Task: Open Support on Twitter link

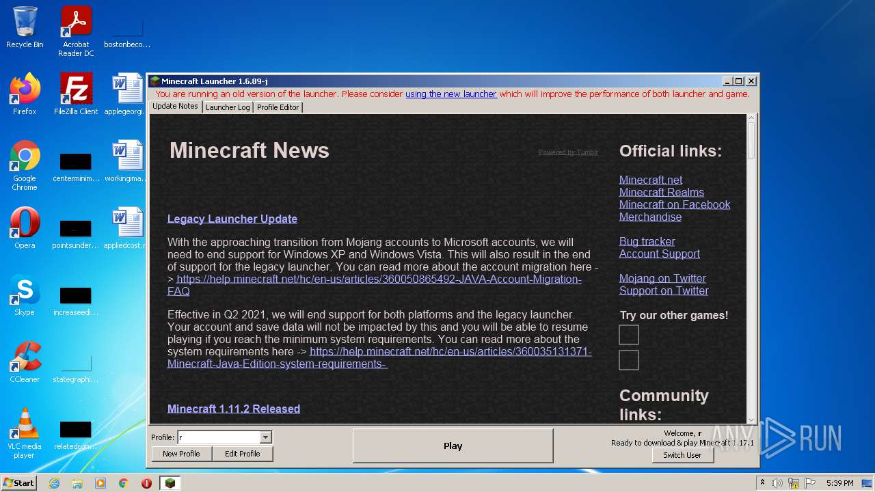Action: [x=664, y=290]
